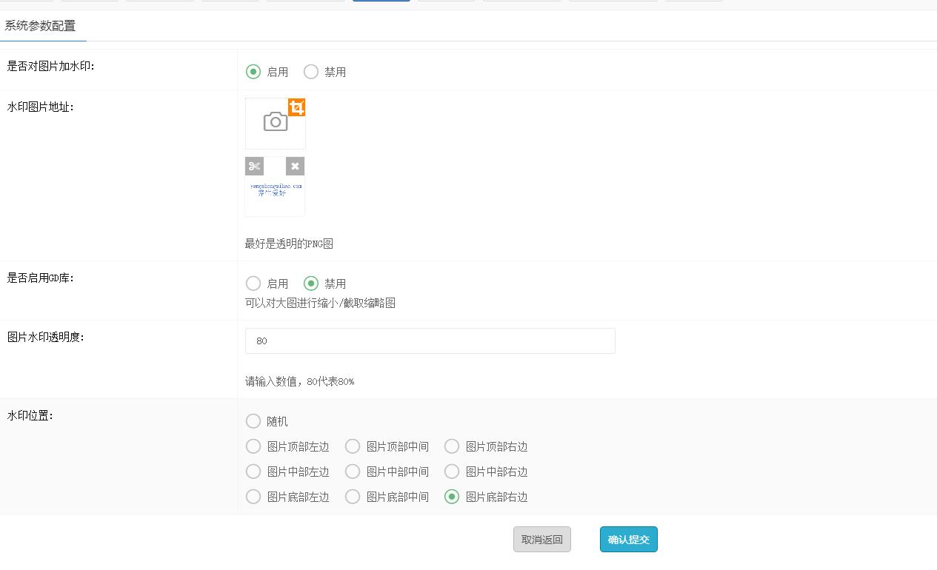Screen dimensions: 937x570
Task: Enable watermark on images (启用)
Action: [x=253, y=72]
